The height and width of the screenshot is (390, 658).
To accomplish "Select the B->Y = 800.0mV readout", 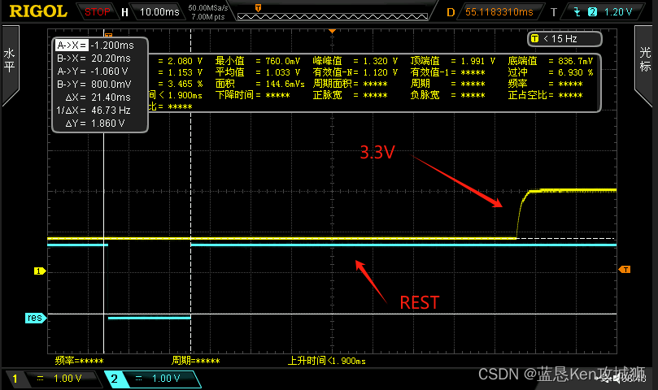I will [x=94, y=84].
